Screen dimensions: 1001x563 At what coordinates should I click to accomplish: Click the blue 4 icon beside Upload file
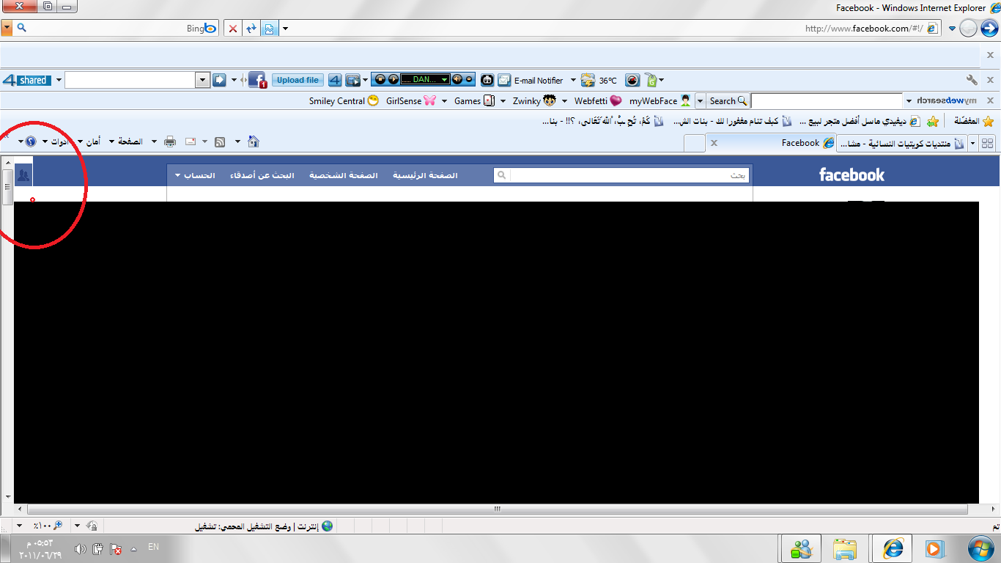tap(335, 80)
